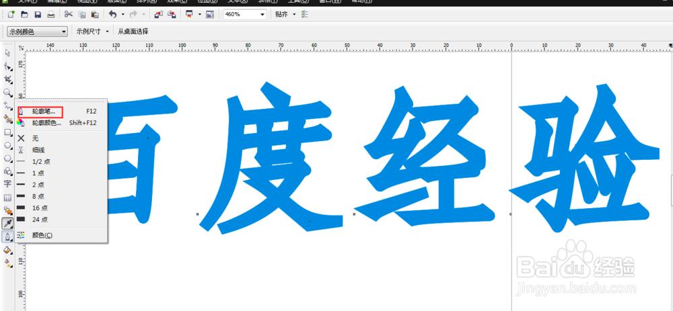The height and width of the screenshot is (311, 673).
Task: Expand the Redo history dropdown
Action: [143, 15]
